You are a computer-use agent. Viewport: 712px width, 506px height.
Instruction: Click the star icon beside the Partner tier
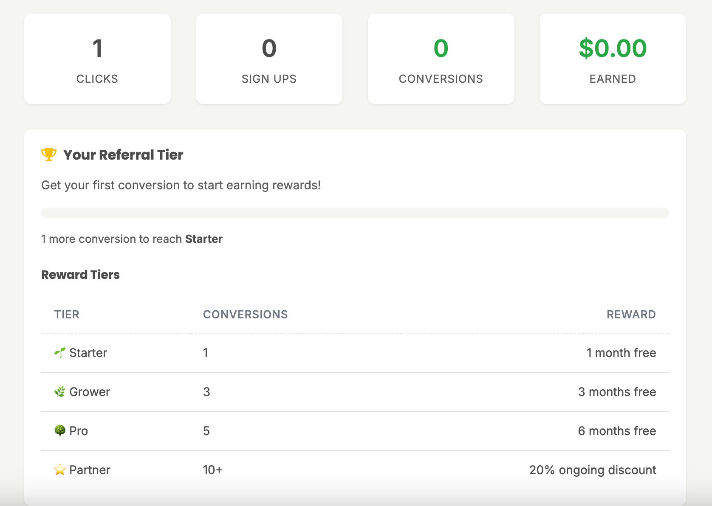coord(59,469)
